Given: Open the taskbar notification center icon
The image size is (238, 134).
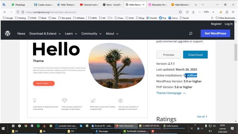Looking at the screenshot, I should pos(232,128).
